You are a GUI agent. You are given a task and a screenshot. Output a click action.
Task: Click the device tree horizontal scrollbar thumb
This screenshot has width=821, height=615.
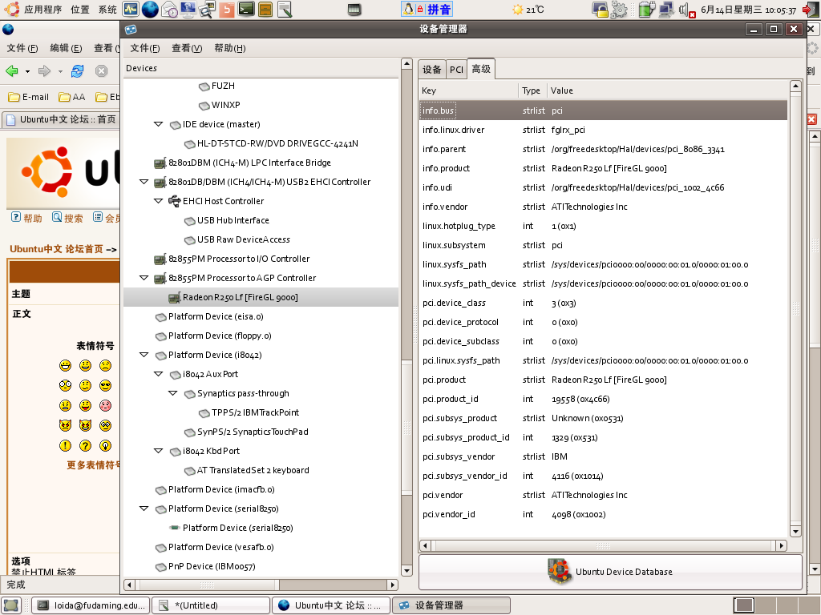click(x=208, y=585)
